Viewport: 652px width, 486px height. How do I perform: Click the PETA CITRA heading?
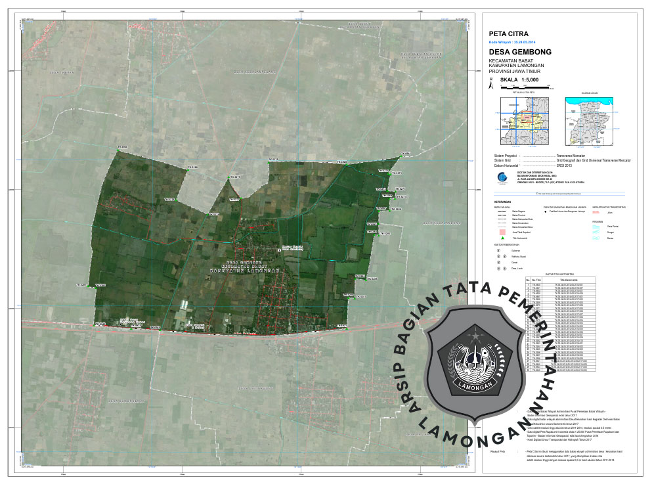509,33
